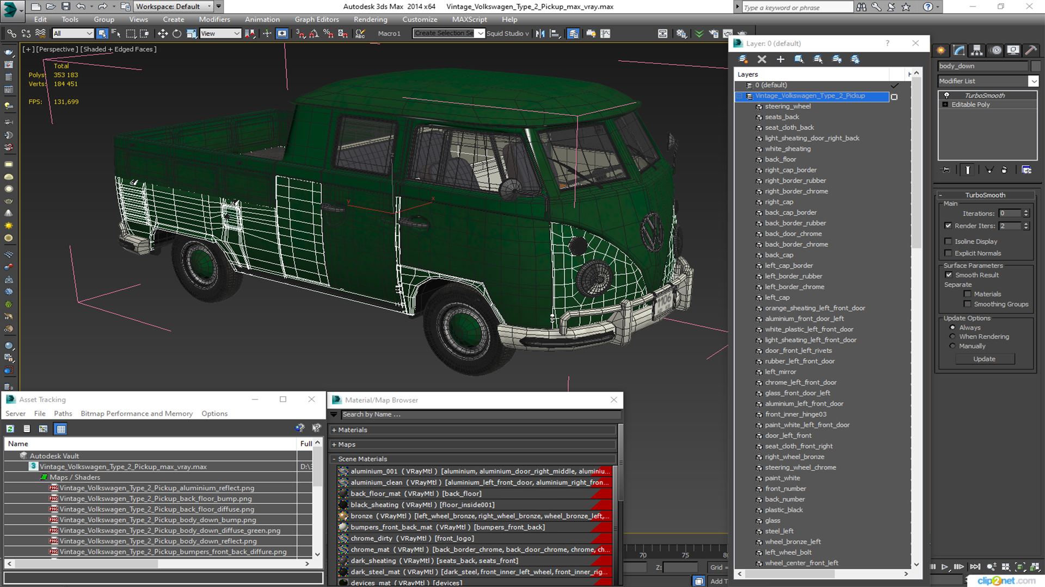Click the Undo arrow icon
1045x587 pixels.
pos(81,7)
